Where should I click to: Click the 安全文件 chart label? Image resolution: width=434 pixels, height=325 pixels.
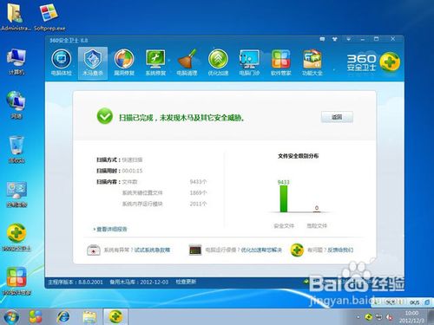point(284,225)
